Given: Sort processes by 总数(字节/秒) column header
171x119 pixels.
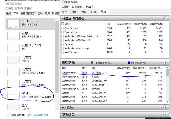Looking at the screenshot, I should [x=156, y=24].
